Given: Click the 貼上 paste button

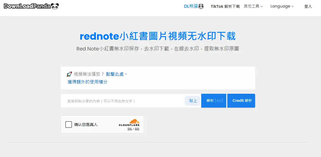Looking at the screenshot, I should pos(193,101).
